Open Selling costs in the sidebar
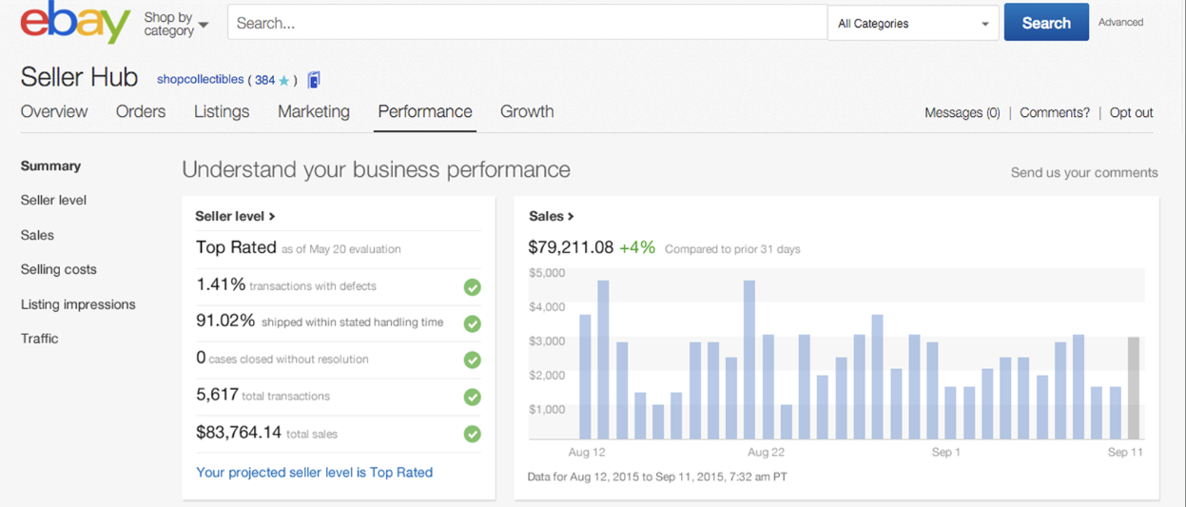 (58, 269)
